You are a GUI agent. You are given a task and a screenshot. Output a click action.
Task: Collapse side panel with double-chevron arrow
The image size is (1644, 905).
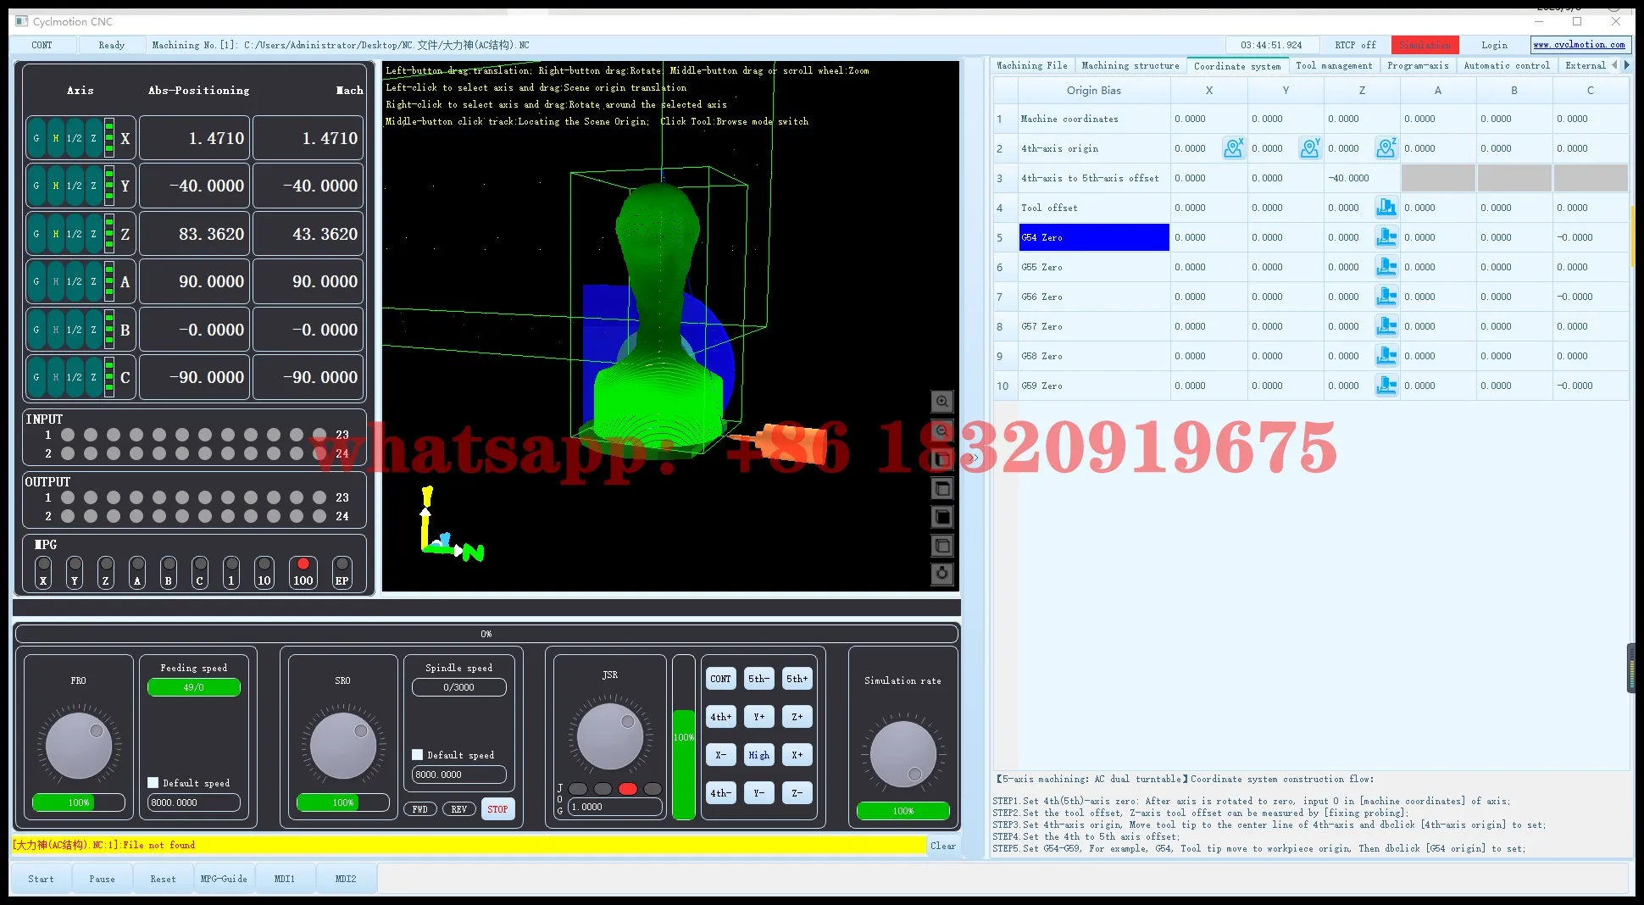pyautogui.click(x=974, y=458)
